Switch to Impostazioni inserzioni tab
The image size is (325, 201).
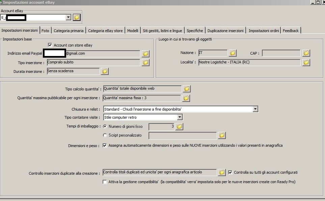pos(20,30)
